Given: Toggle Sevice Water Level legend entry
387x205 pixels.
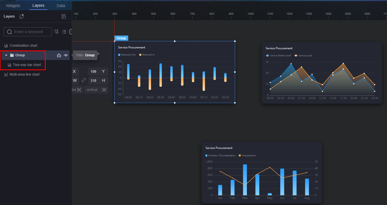Looking at the screenshot, I should (x=278, y=55).
